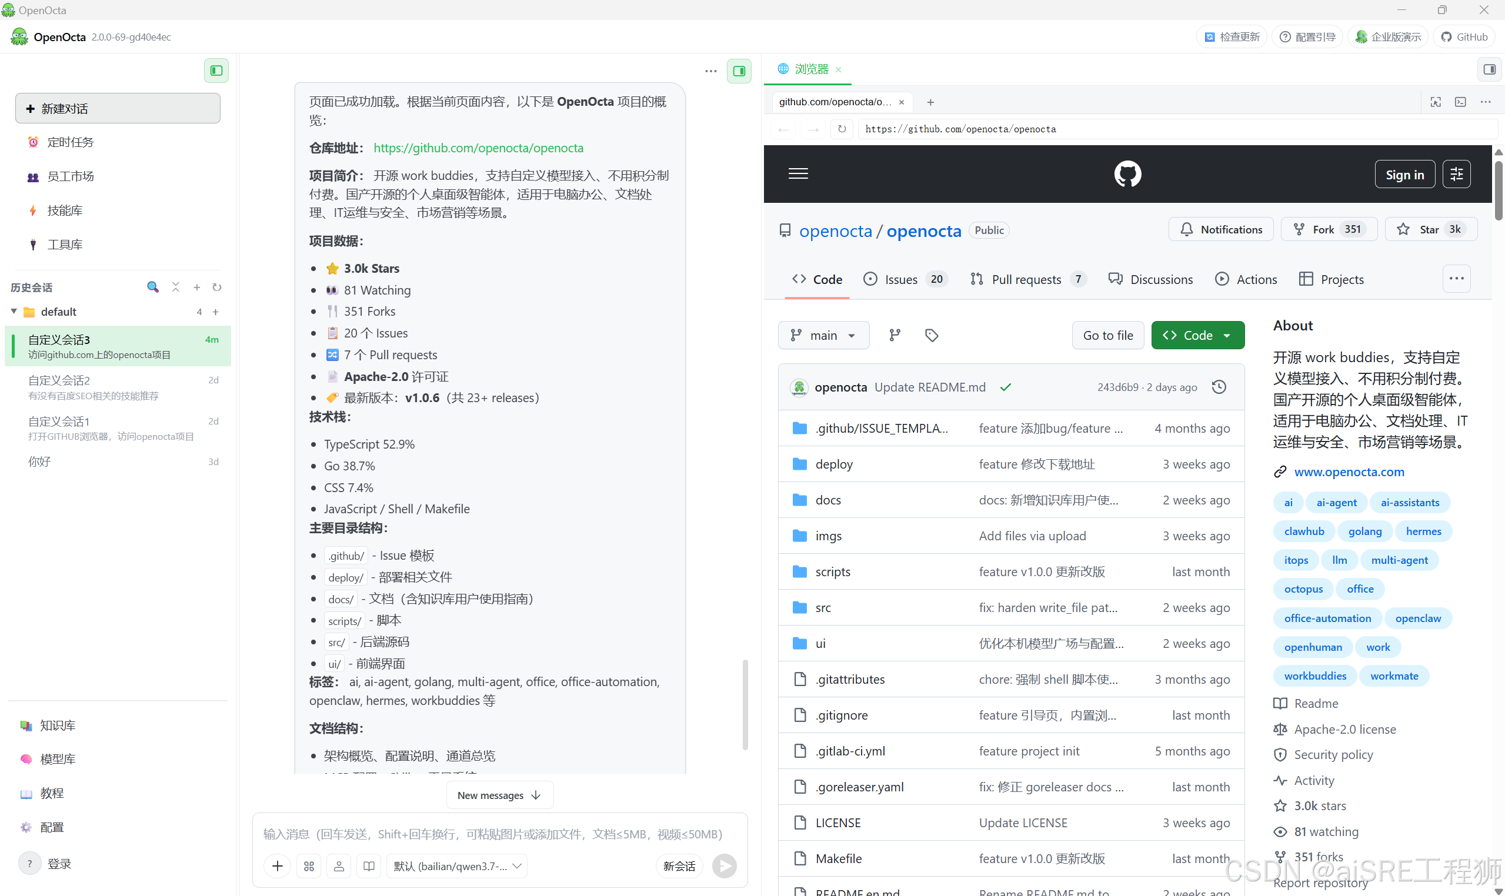
Task: Open the green Code dropdown
Action: click(1197, 335)
